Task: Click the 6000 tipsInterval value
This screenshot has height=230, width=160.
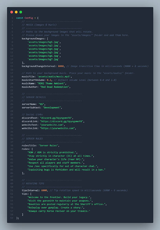Action: tap(44, 190)
